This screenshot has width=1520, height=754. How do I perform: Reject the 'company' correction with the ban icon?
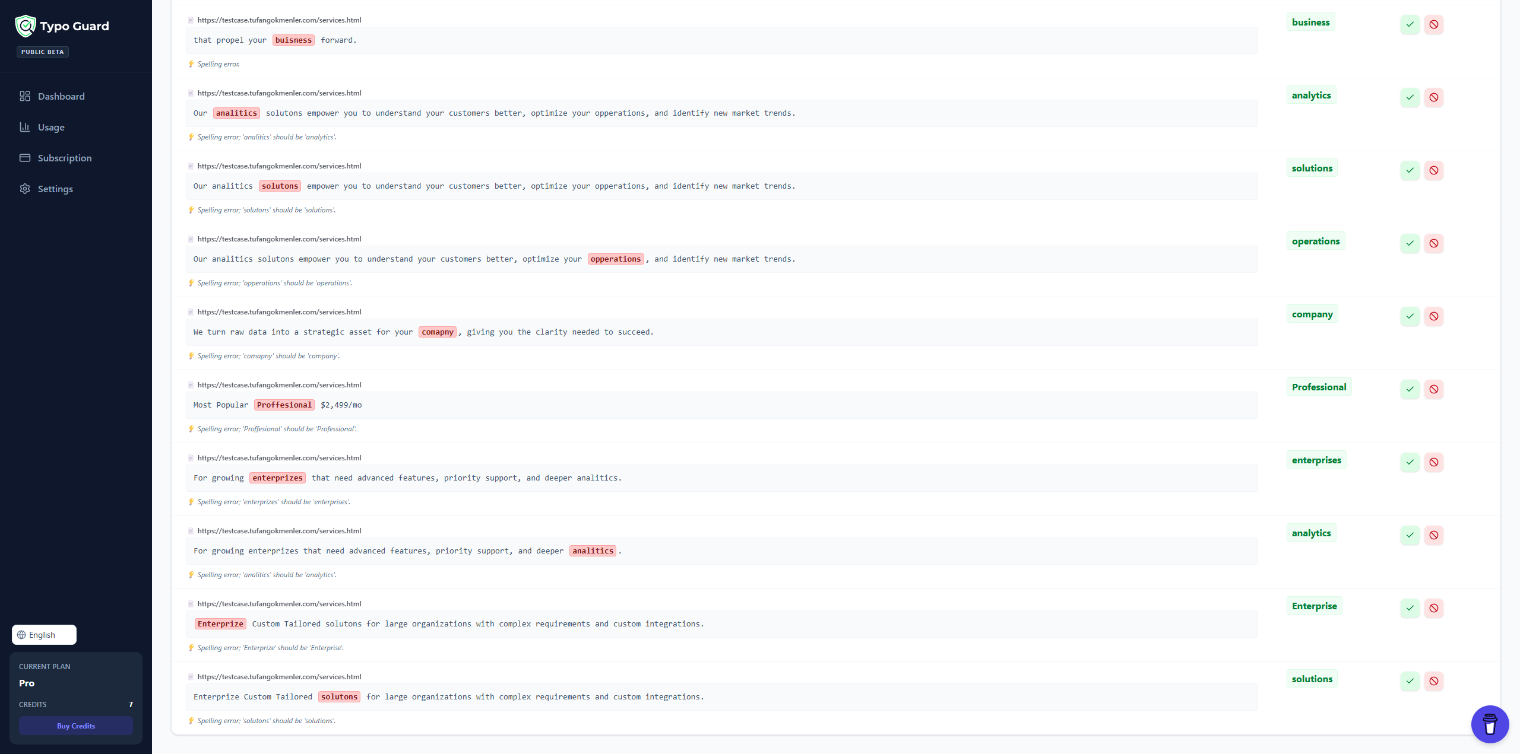point(1434,316)
